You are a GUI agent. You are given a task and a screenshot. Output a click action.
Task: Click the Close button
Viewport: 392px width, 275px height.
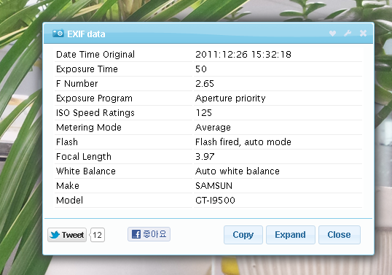(x=340, y=235)
